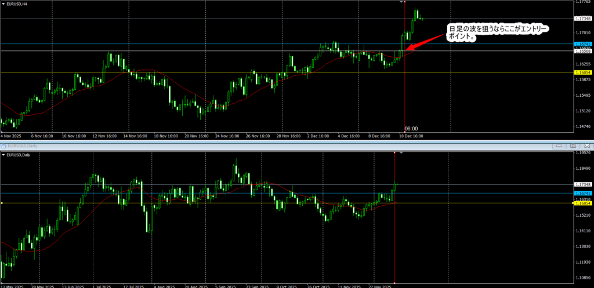Select the Japanese entry point text annotation
Viewport: 594px width, 288px height.
(496, 32)
